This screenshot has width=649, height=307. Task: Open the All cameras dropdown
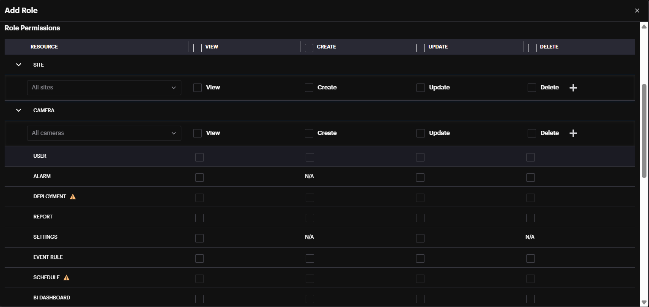(x=104, y=133)
